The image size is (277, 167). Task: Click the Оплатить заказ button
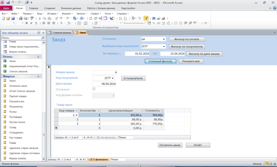tap(170, 145)
